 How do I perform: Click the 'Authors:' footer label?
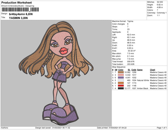click(5, 128)
